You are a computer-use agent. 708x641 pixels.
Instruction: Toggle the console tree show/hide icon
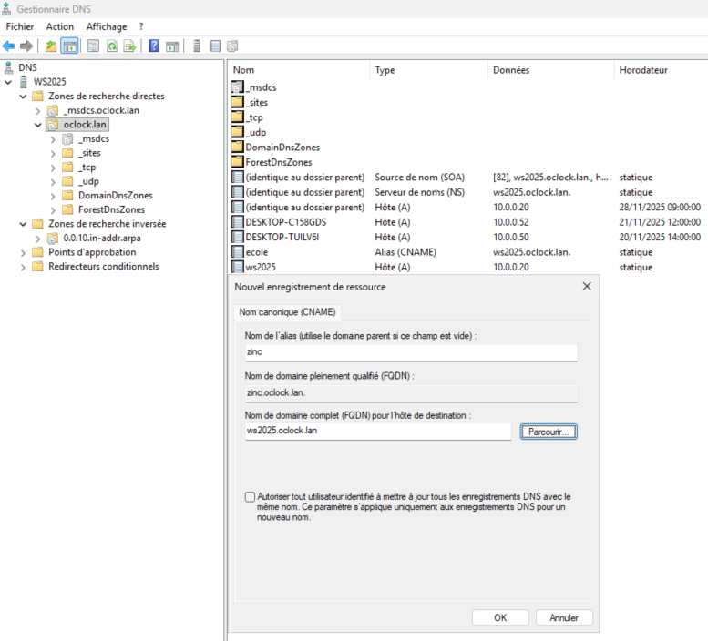click(69, 46)
